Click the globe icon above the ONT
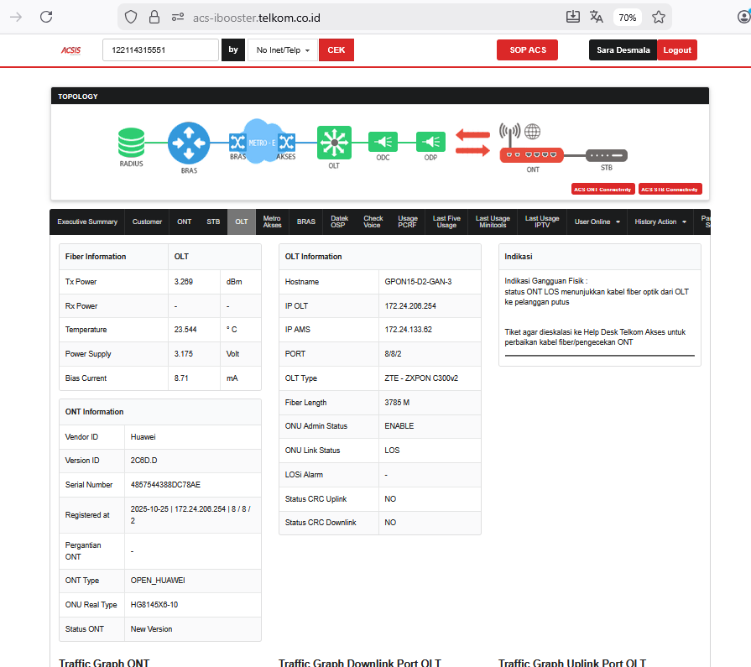Screen dimensions: 751x667 532,131
